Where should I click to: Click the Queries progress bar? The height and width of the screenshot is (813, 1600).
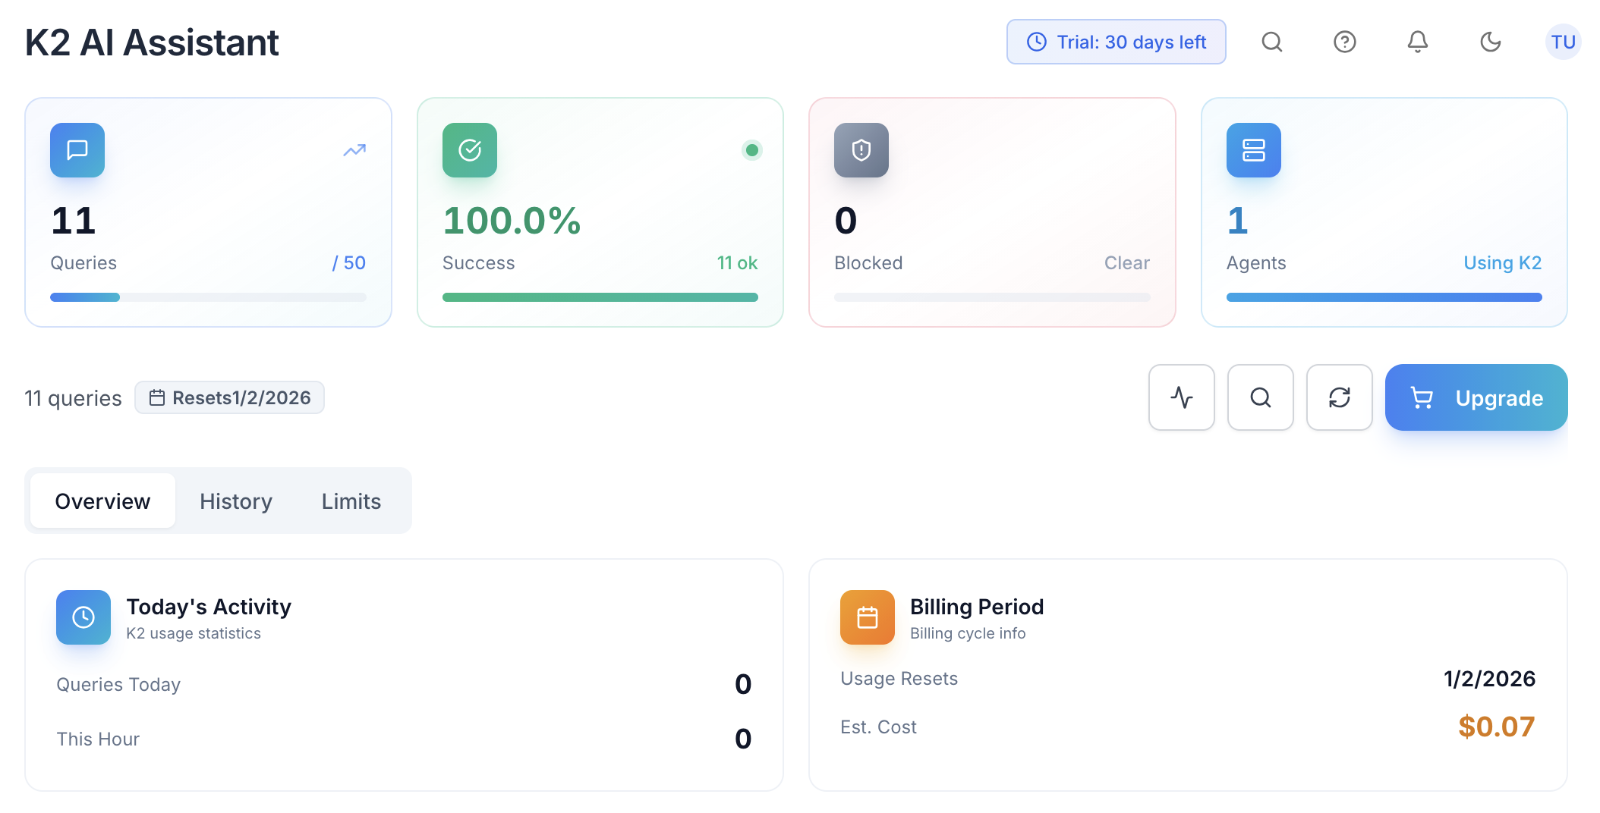[206, 297]
